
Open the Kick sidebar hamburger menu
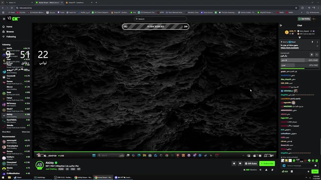click(4, 19)
